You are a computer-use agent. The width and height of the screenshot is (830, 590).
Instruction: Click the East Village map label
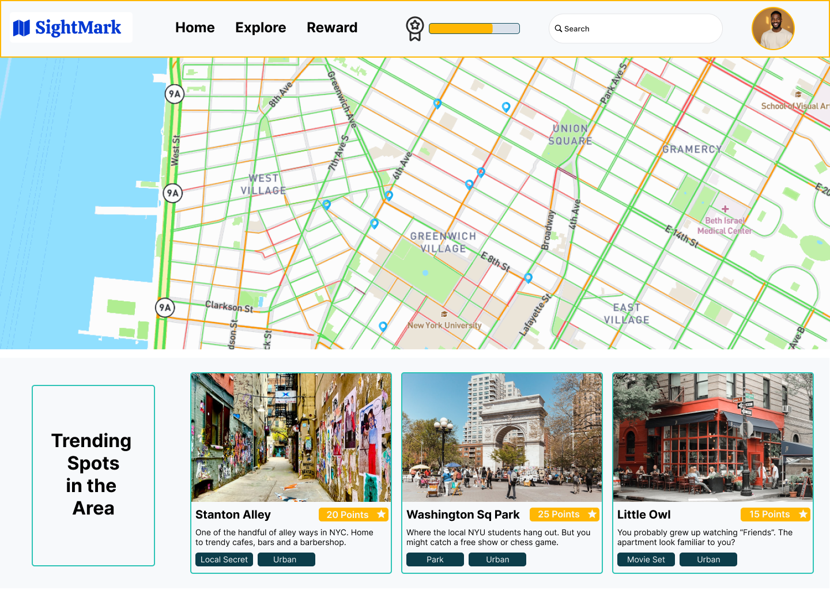[627, 314]
